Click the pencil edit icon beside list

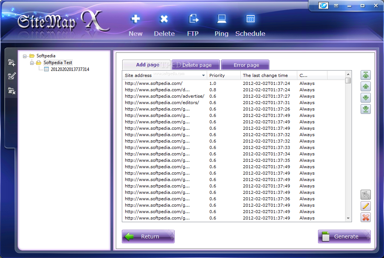tap(366, 206)
